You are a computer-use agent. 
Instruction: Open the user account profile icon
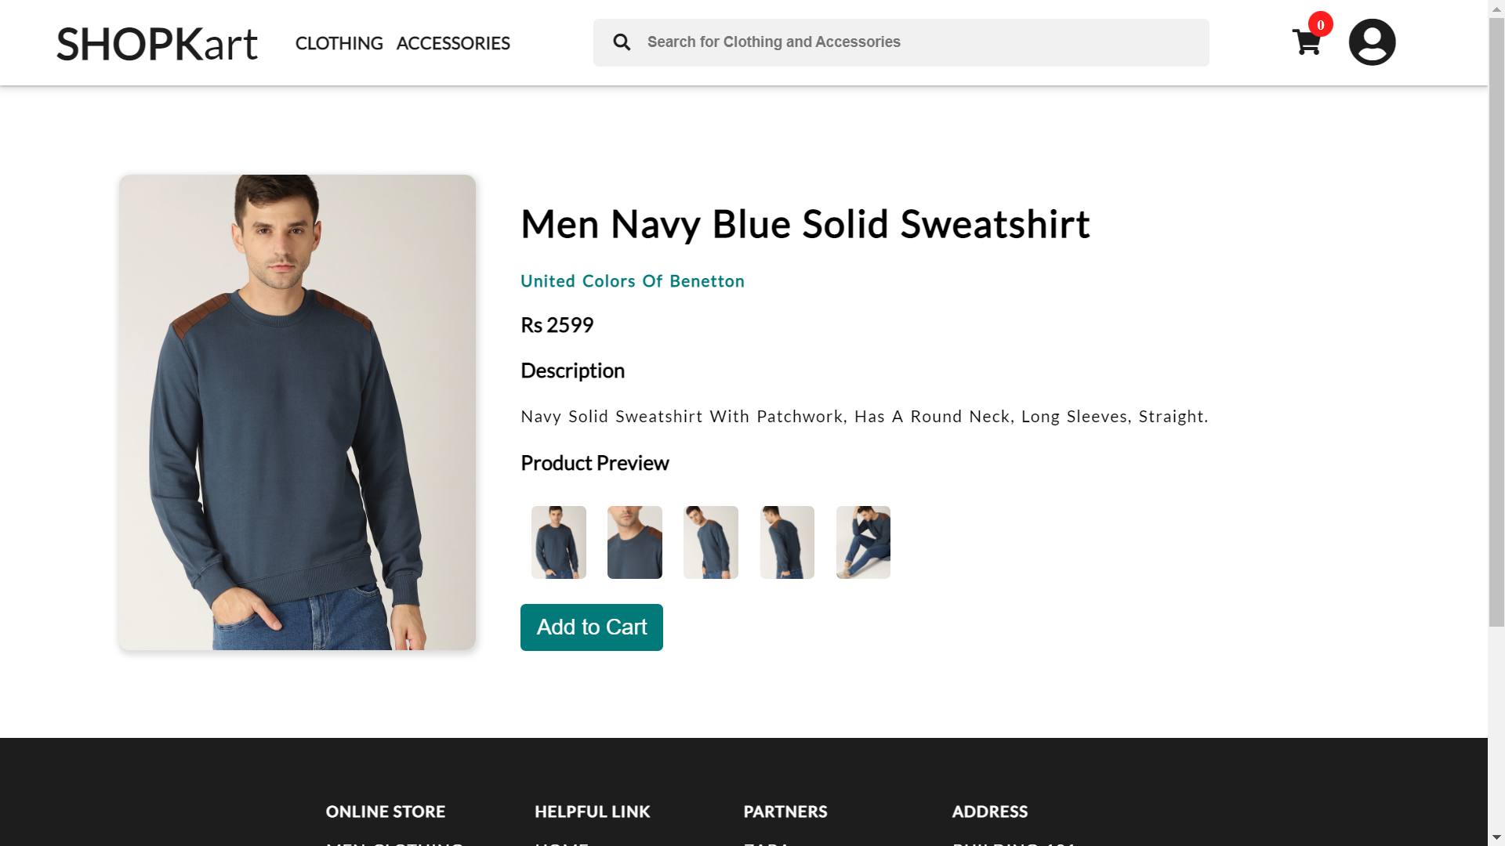coord(1372,42)
